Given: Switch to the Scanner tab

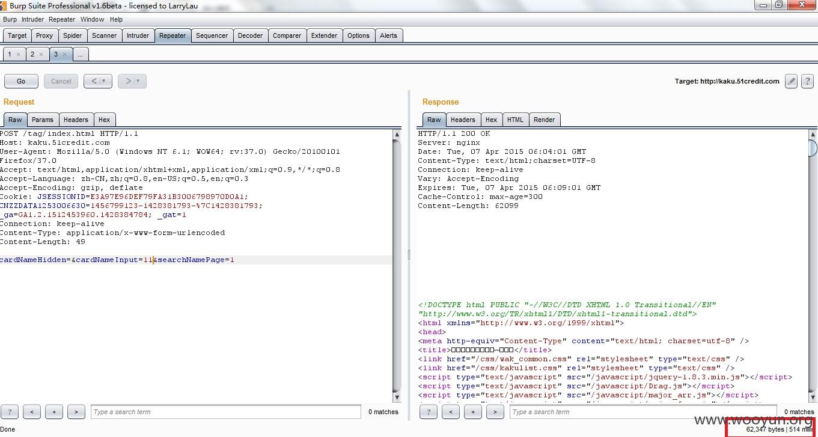Looking at the screenshot, I should click(x=104, y=35).
